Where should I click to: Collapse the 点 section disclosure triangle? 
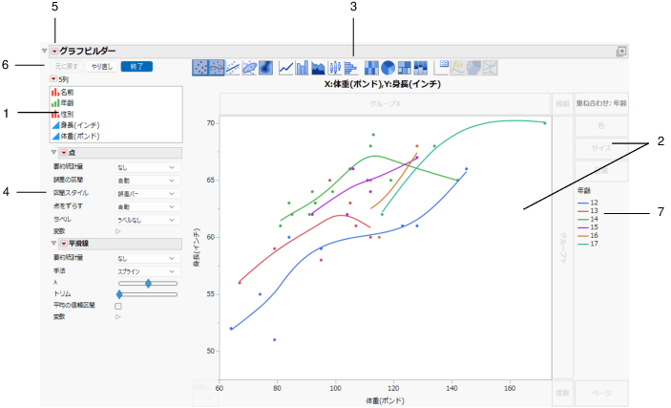(53, 152)
